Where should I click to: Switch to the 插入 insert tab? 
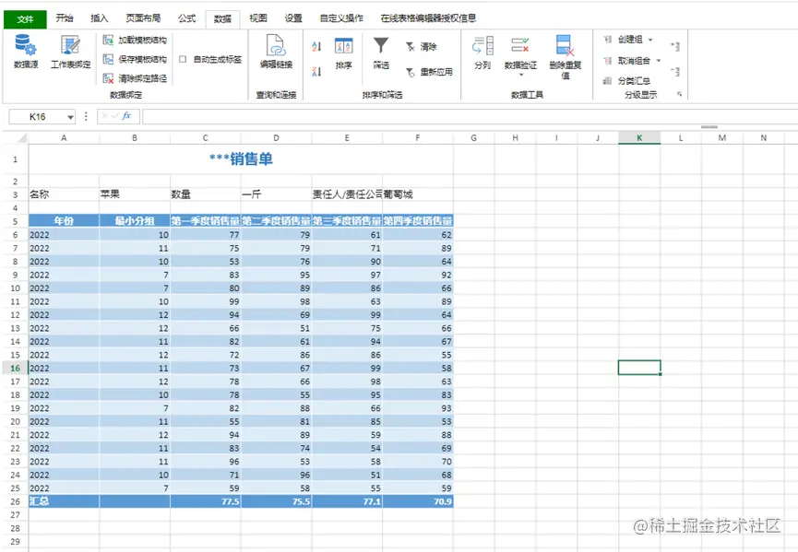(x=100, y=18)
